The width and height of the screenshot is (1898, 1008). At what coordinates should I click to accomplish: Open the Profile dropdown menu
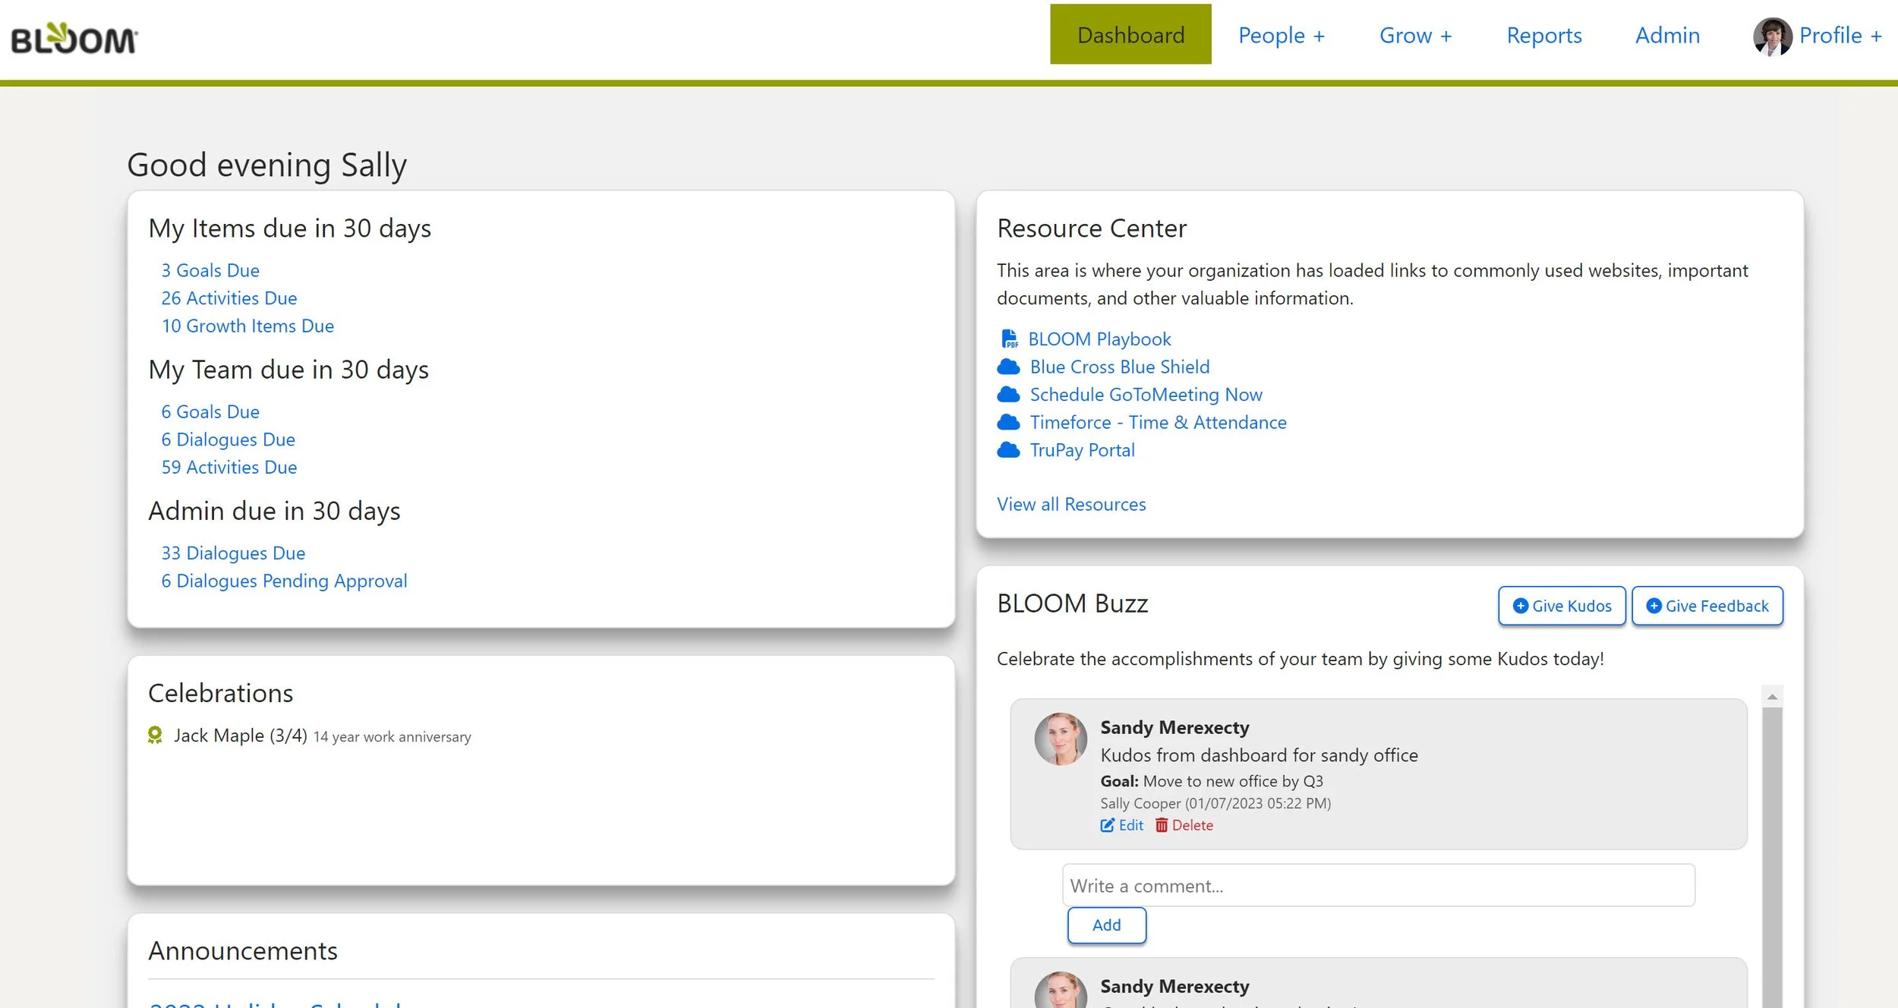[1840, 36]
